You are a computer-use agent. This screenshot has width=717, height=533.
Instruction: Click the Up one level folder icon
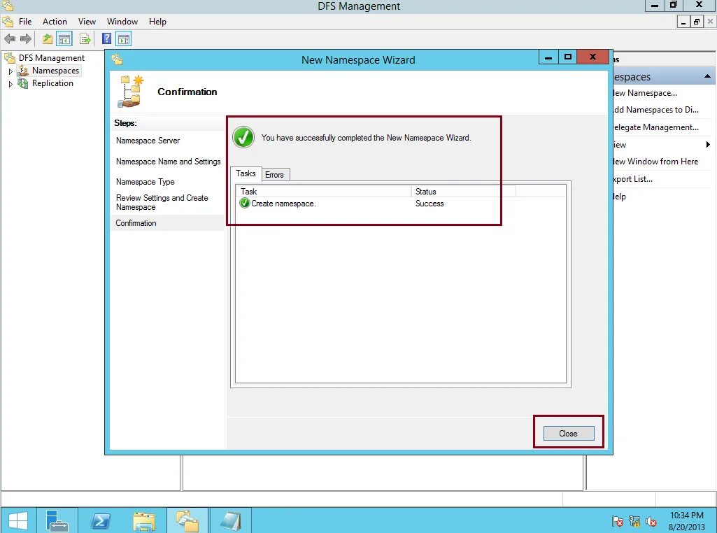point(47,39)
